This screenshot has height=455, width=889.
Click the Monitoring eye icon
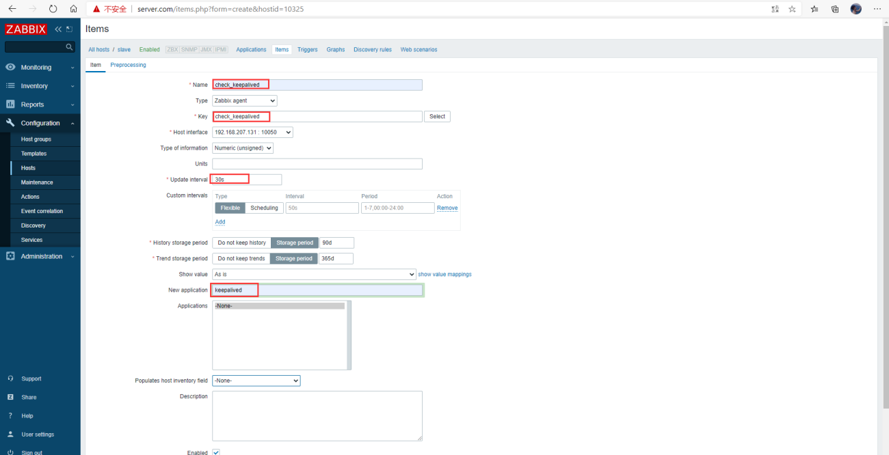click(10, 67)
